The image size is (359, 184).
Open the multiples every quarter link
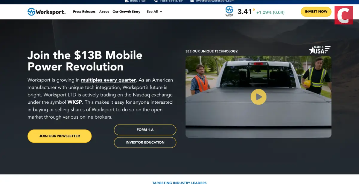click(109, 80)
